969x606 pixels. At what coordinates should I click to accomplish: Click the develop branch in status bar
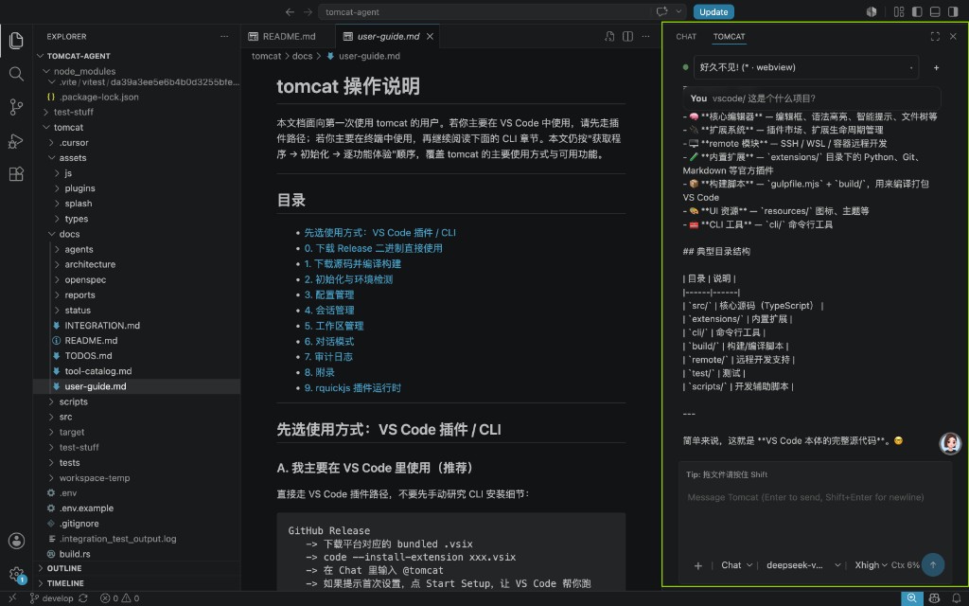coord(52,598)
